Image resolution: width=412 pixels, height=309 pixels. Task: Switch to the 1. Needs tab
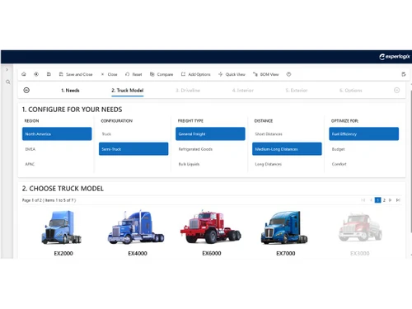70,91
